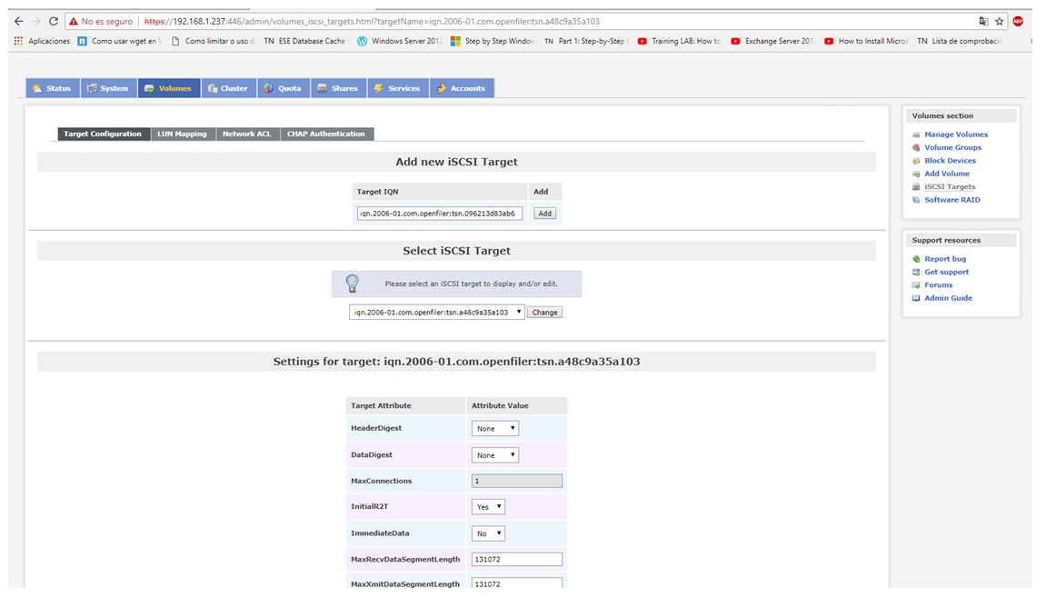Viewport: 1046px width, 607px height.
Task: Expand the iSCSI target selection dropdown
Action: click(437, 313)
